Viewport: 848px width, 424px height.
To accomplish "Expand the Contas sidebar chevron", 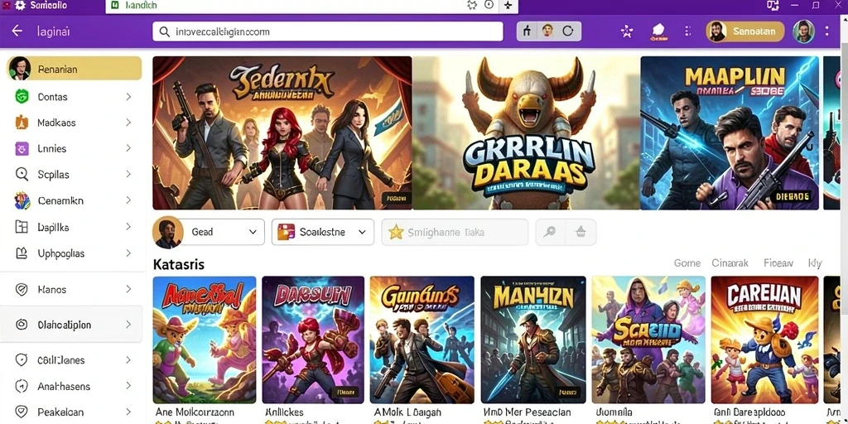I will click(x=128, y=97).
